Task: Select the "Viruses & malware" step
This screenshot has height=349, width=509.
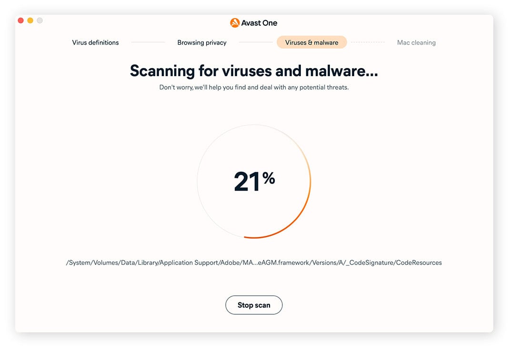Action: pyautogui.click(x=311, y=42)
